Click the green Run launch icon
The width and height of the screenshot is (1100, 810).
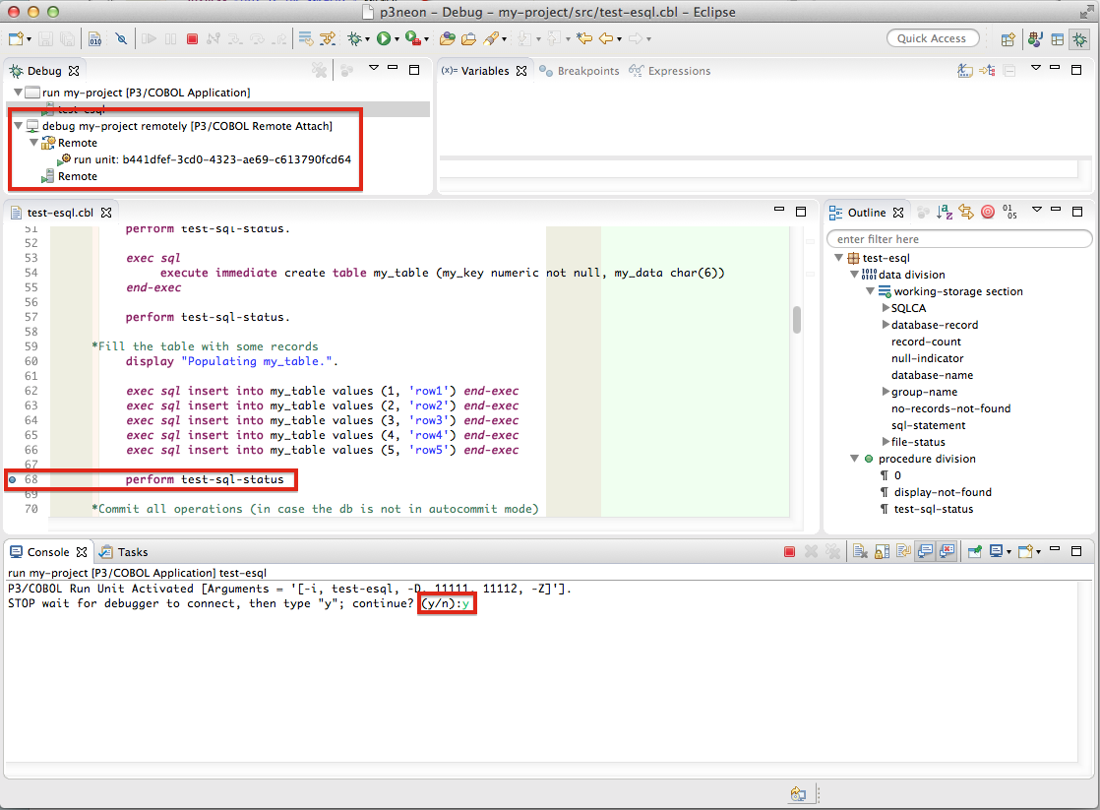(x=383, y=38)
